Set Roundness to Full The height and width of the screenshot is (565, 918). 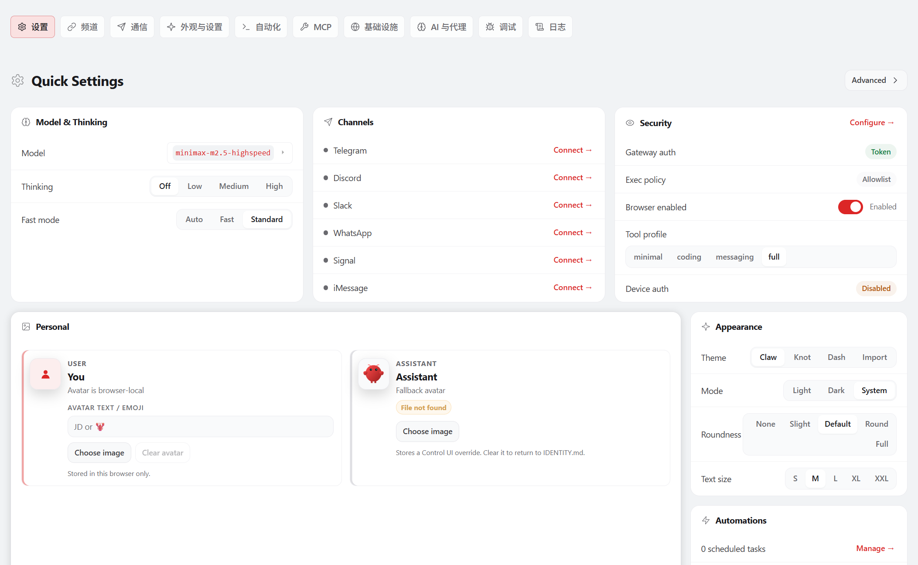click(882, 444)
